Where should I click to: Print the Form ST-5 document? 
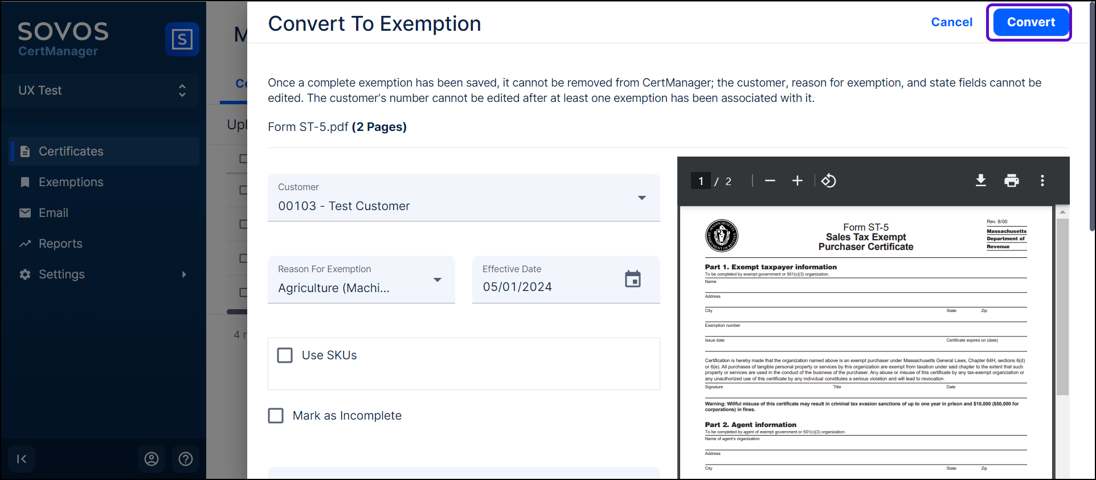coord(1011,181)
